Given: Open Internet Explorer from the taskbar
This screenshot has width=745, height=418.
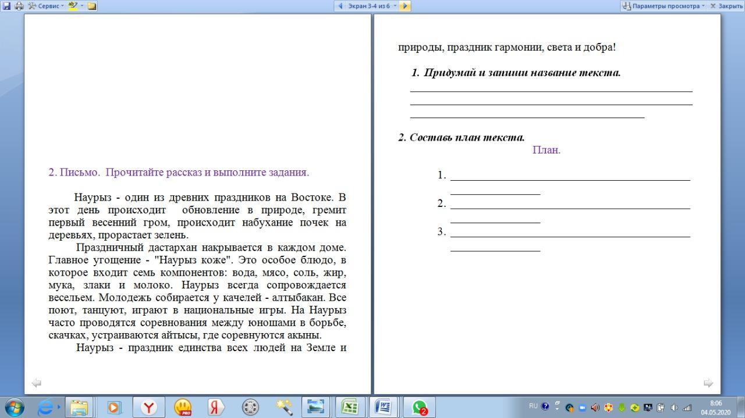Looking at the screenshot, I should click(45, 408).
